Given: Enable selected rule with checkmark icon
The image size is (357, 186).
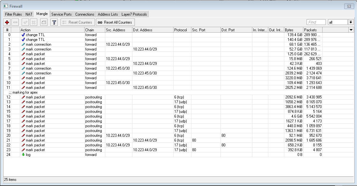Looking at the screenshot, I should click(x=25, y=22).
